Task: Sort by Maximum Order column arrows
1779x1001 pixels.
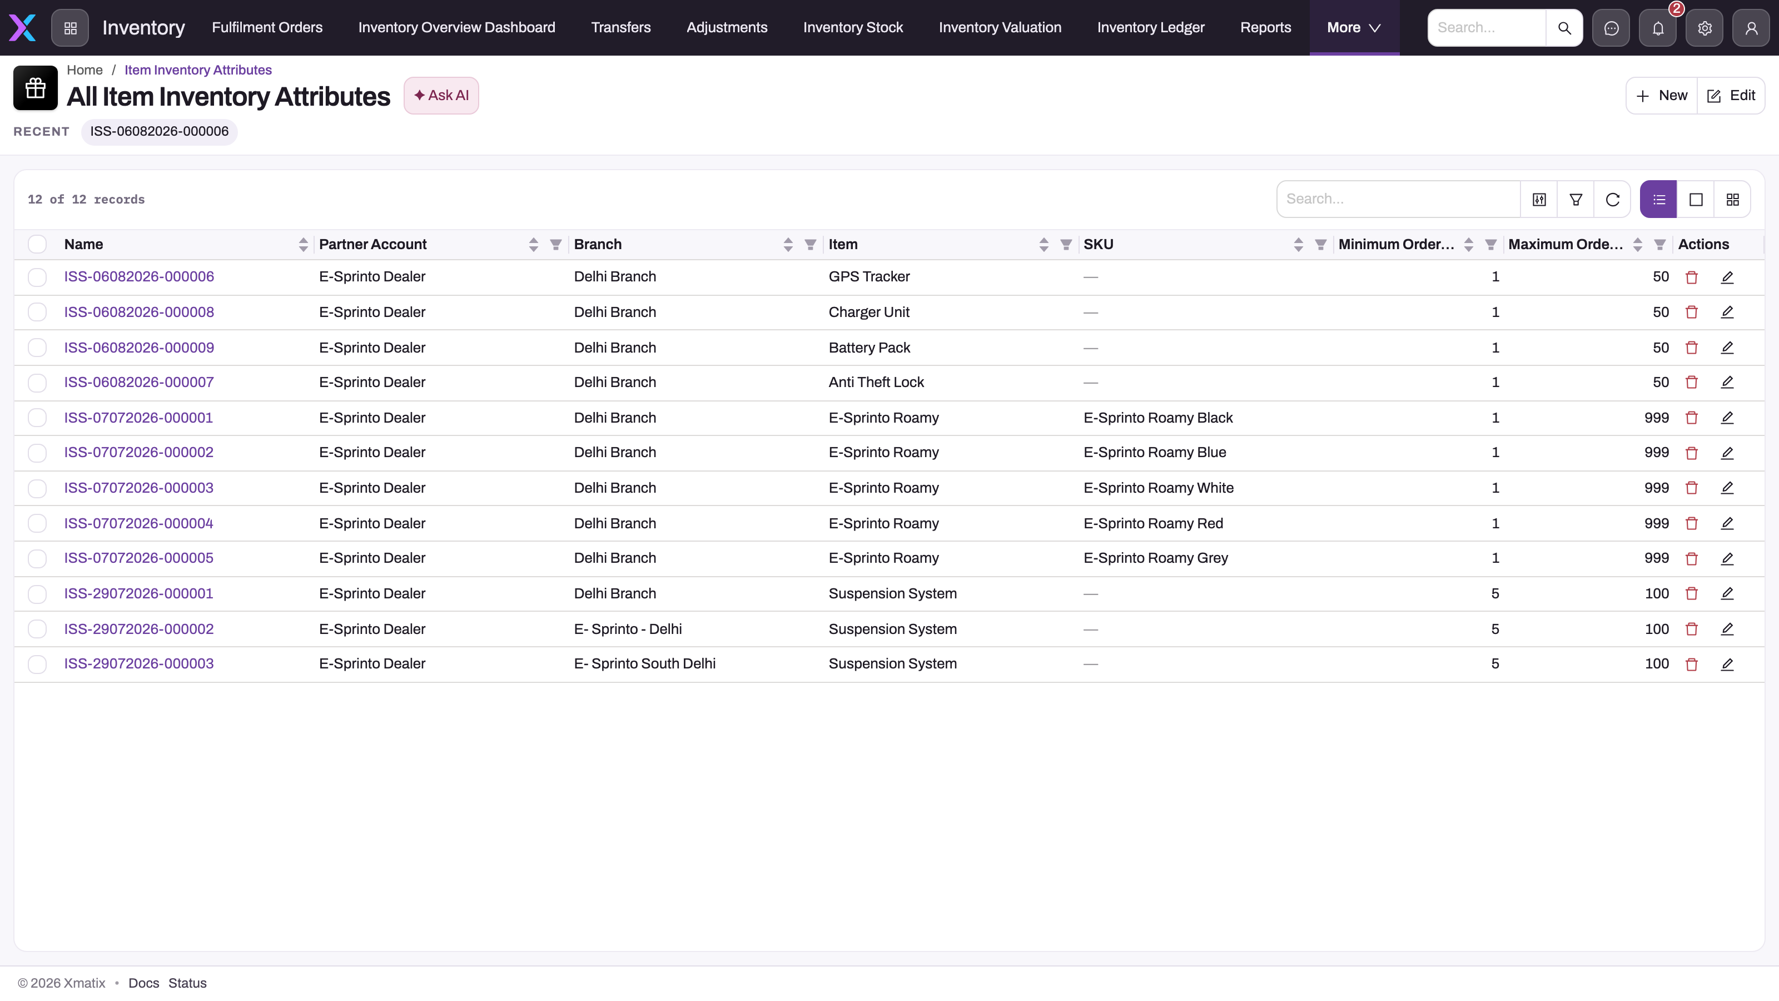Action: [1637, 245]
